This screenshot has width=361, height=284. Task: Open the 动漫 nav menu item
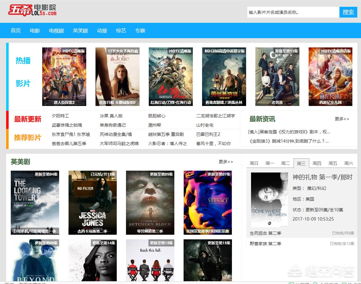[x=102, y=30]
